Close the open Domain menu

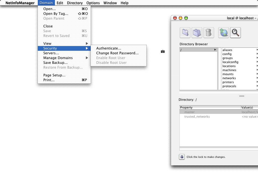point(46,3)
